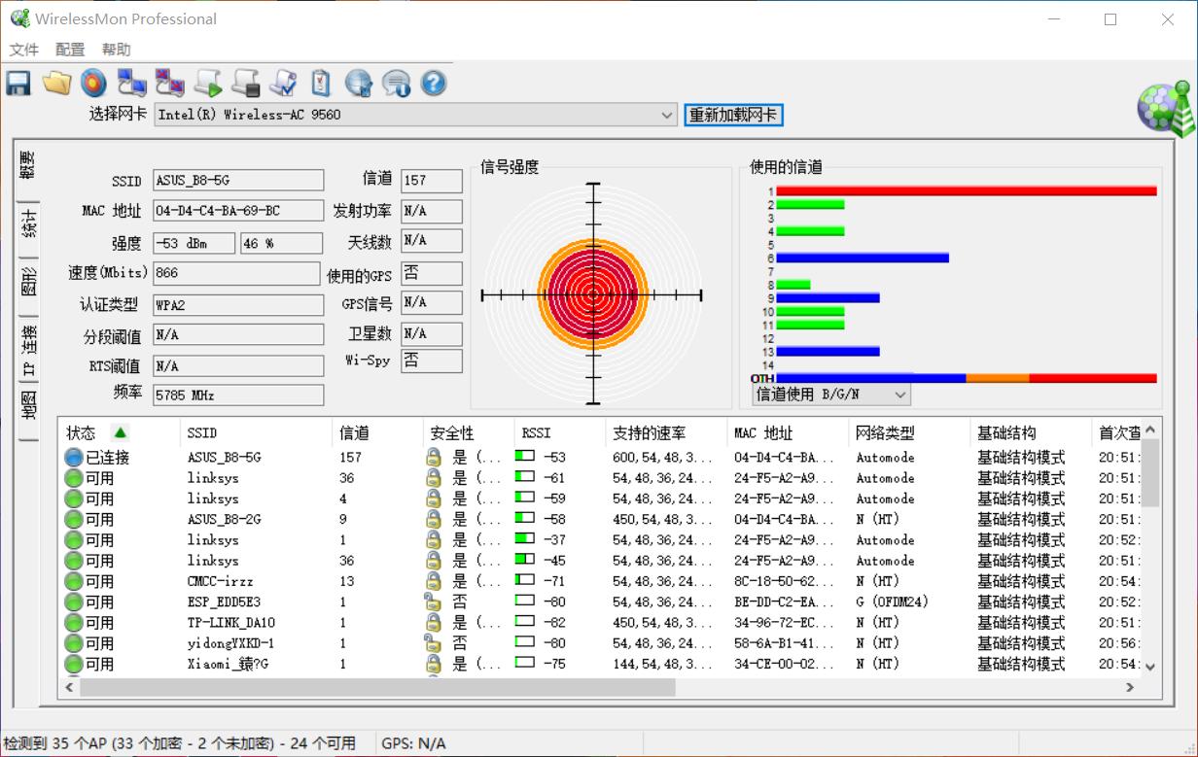
Task: Open a saved log via the folder icon
Action: [x=56, y=83]
